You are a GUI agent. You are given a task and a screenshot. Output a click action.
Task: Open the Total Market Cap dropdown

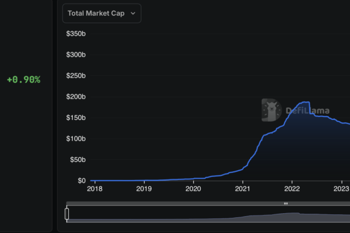click(x=101, y=13)
